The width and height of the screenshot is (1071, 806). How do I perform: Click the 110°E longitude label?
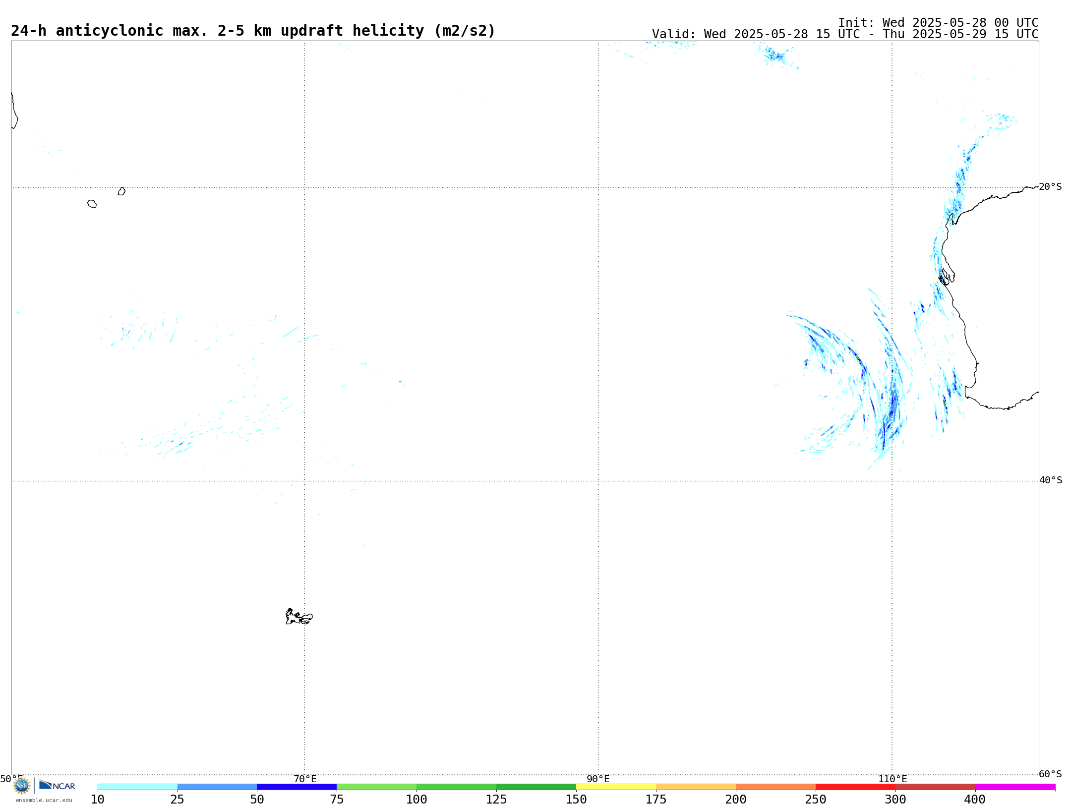[892, 779]
